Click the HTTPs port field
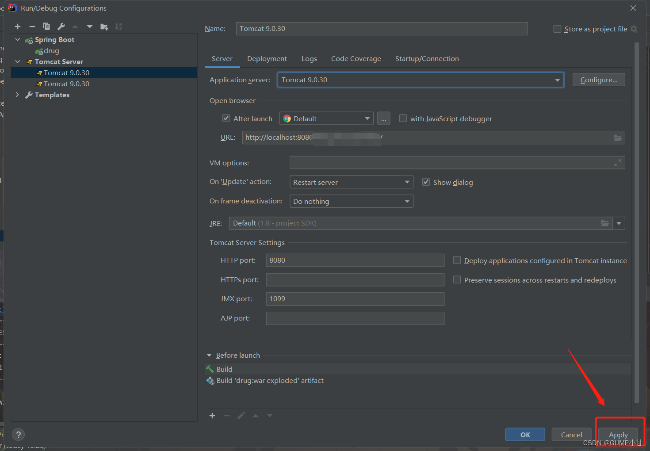The height and width of the screenshot is (451, 650). (x=355, y=279)
